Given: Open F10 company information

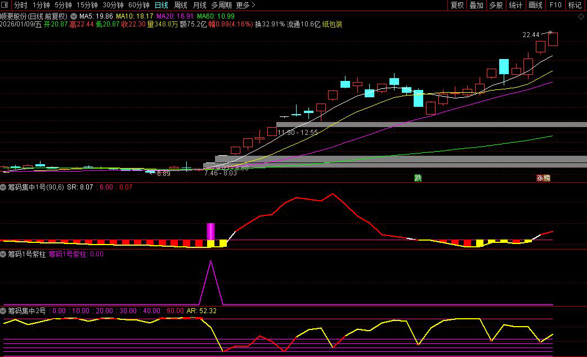Looking at the screenshot, I should [x=555, y=5].
